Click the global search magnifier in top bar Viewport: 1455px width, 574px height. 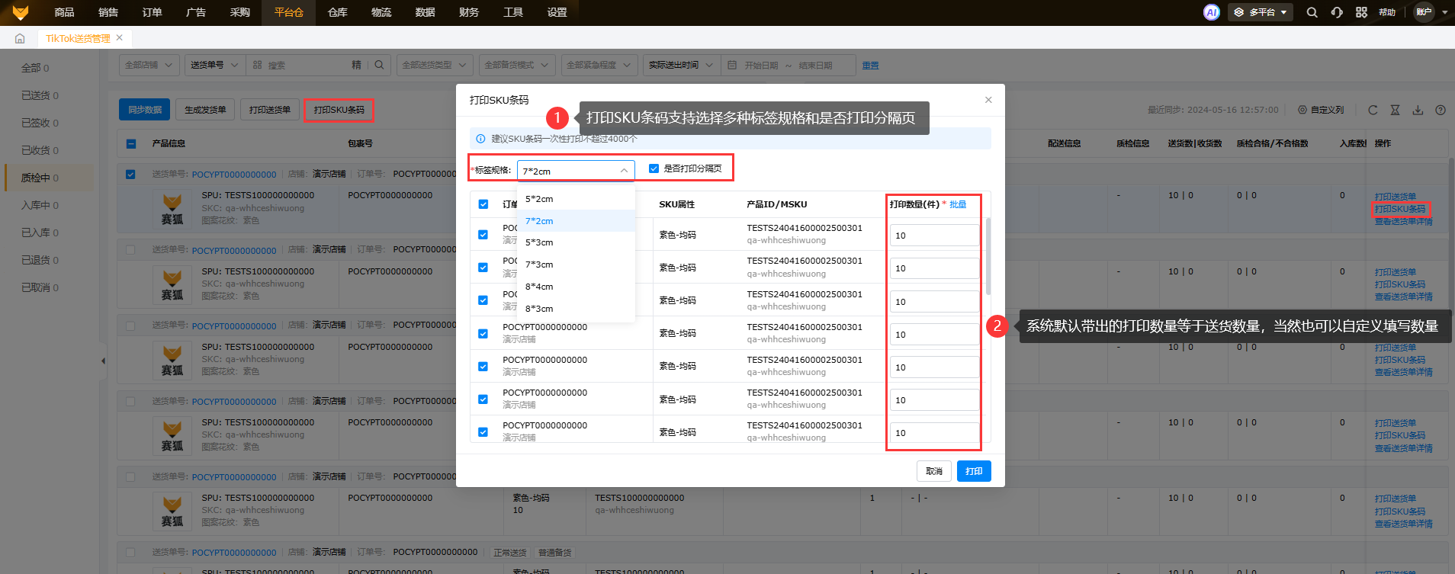click(x=1312, y=12)
